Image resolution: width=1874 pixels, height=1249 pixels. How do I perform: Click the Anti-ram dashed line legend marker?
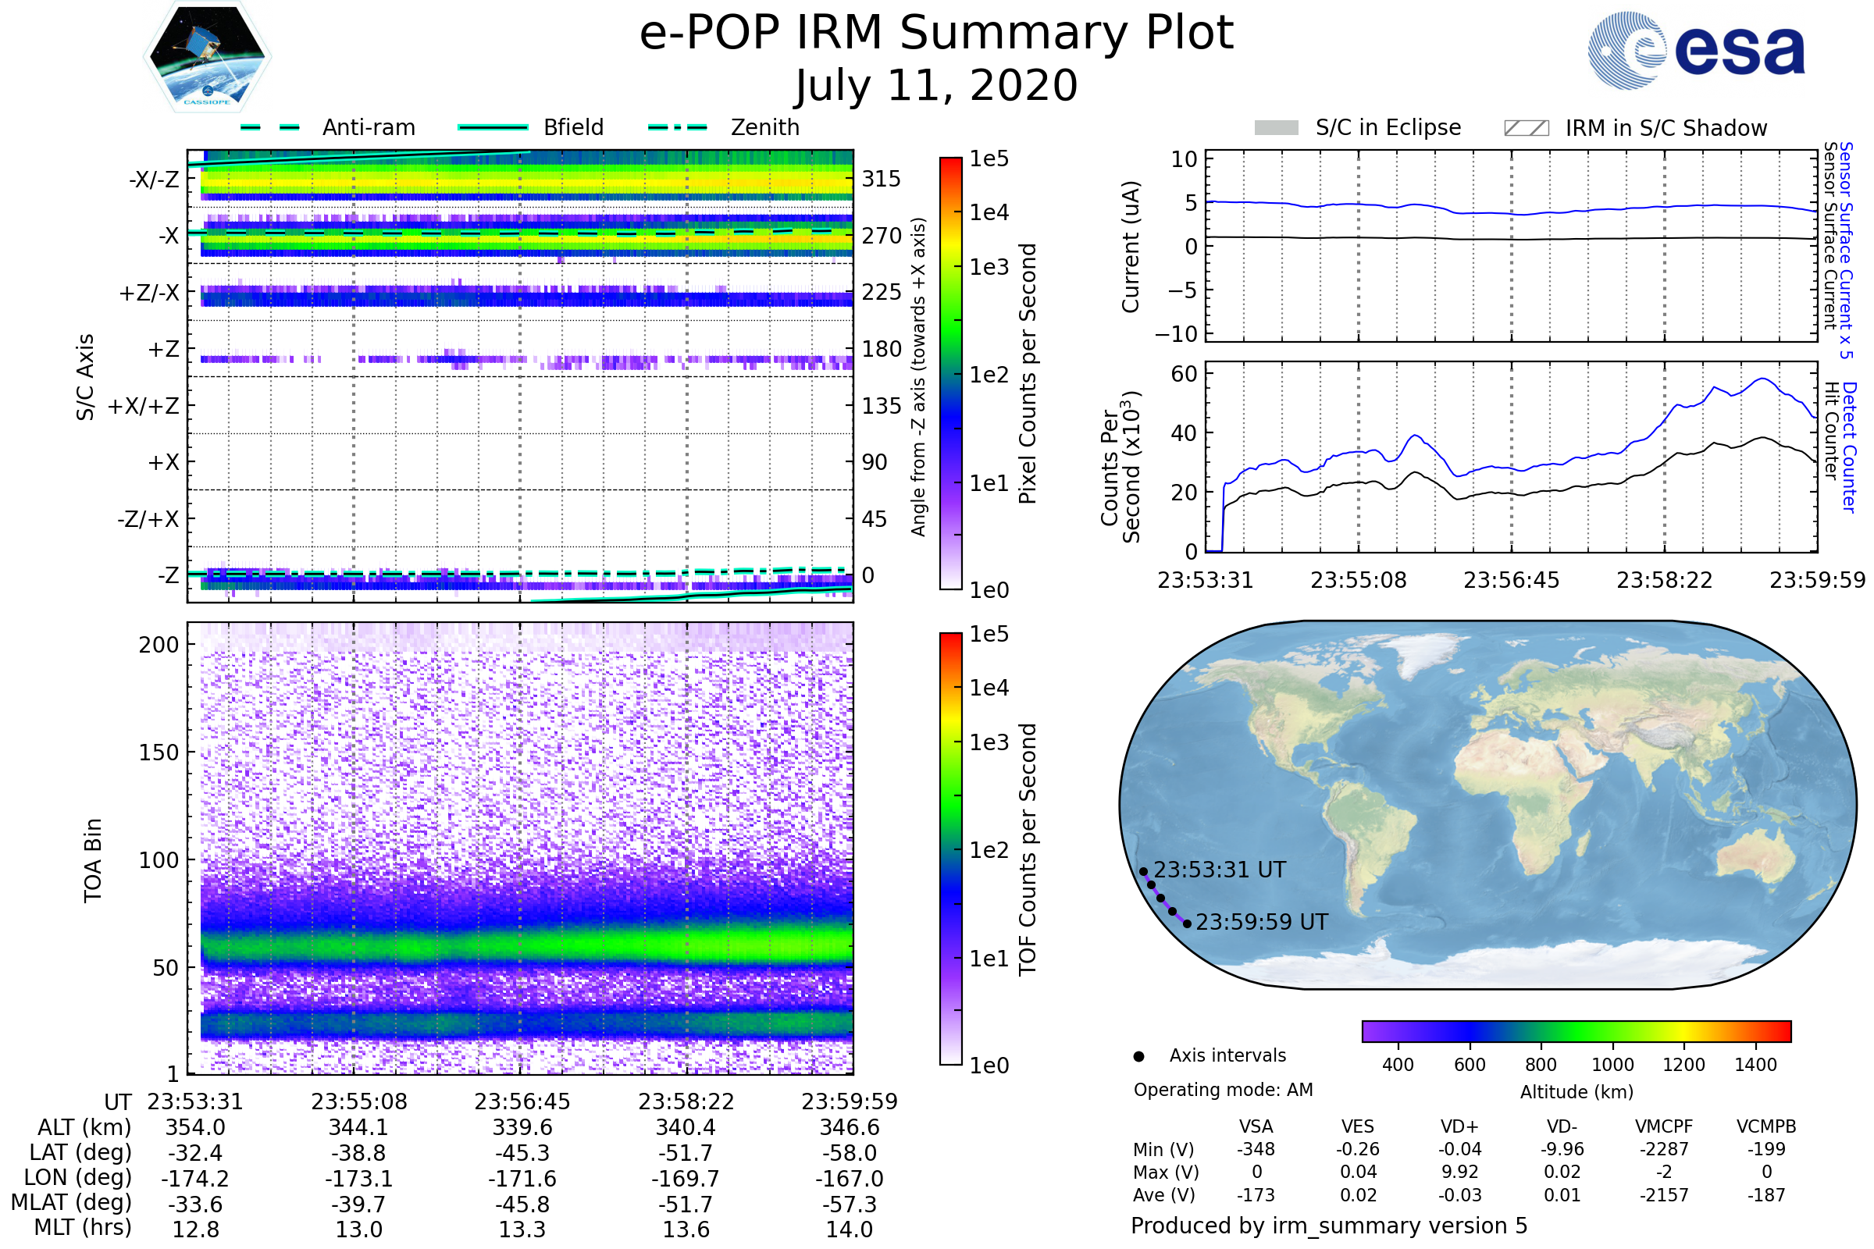click(x=270, y=127)
